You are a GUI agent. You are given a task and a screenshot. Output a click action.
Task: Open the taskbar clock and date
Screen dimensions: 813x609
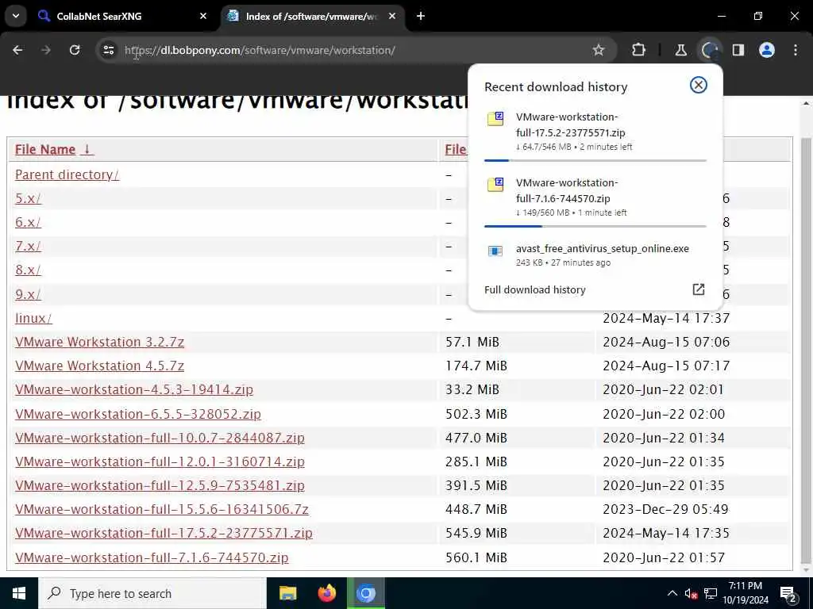point(746,593)
